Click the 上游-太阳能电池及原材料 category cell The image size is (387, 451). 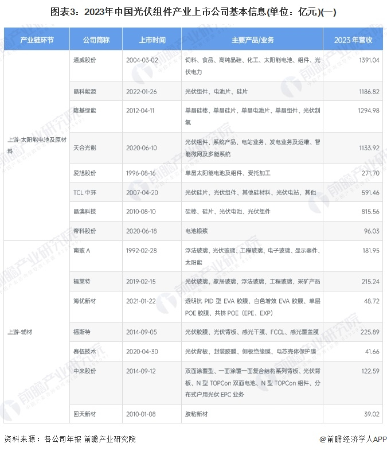[x=37, y=145]
